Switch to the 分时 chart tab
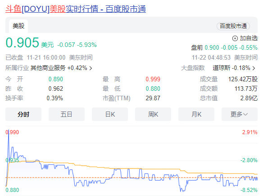Screen dimensions: 263x196 point(23,114)
